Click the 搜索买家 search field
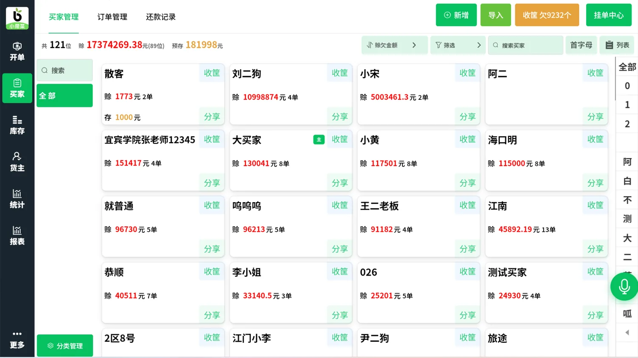Viewport: 638px width, 358px height. (526, 45)
